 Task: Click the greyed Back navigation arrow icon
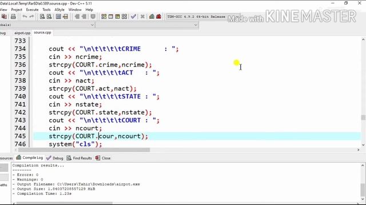[x=77, y=17]
